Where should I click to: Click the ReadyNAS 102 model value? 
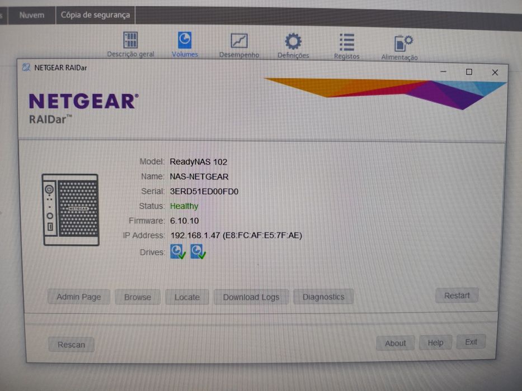[x=199, y=162]
